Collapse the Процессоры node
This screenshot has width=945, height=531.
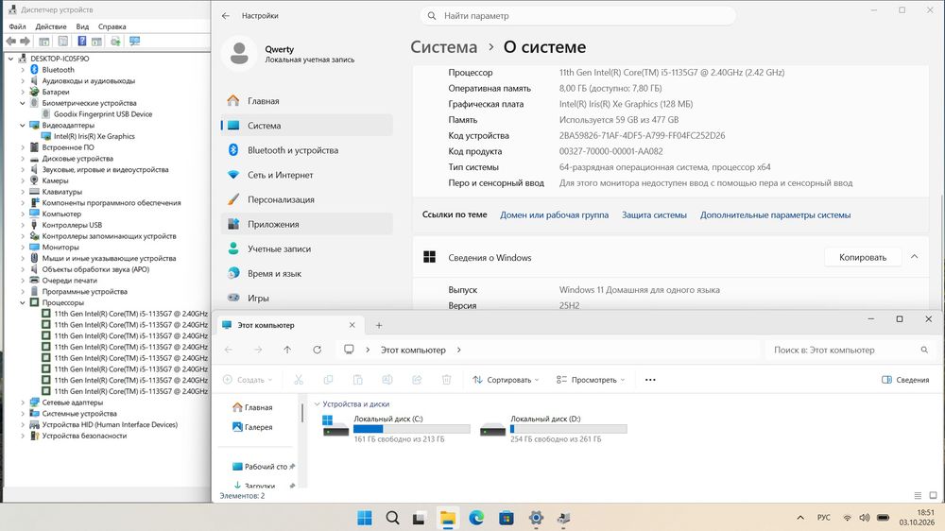[23, 302]
